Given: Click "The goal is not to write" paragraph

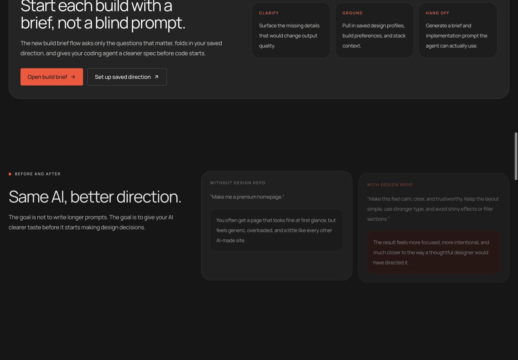Looking at the screenshot, I should click(x=91, y=222).
